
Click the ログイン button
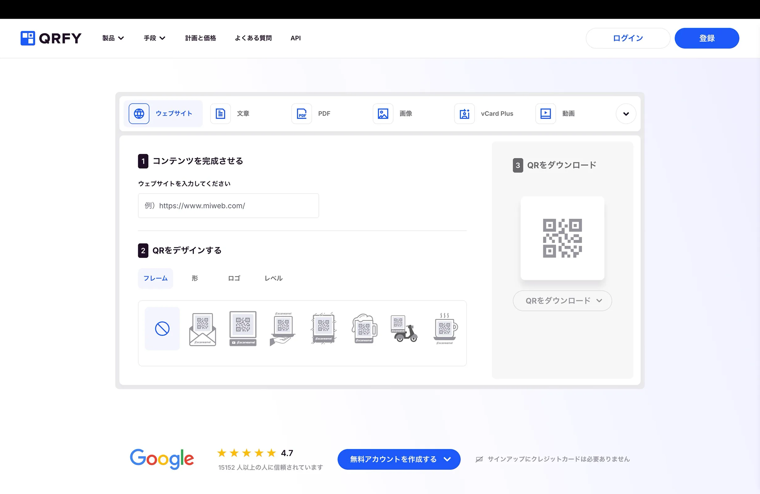[627, 38]
